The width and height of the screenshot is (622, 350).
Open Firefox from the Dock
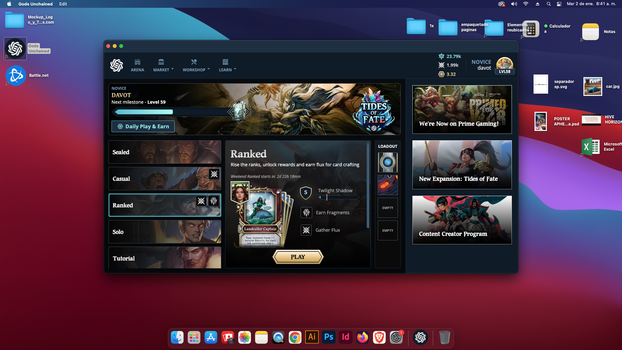click(363, 337)
